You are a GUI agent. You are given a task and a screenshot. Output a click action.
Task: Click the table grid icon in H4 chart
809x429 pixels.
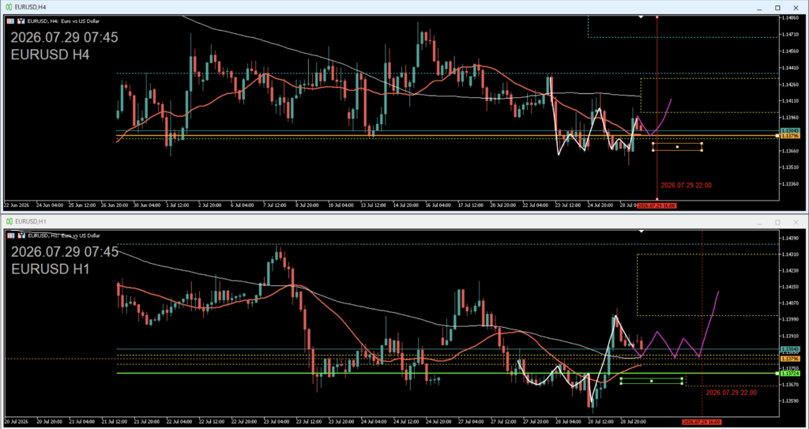[x=10, y=21]
